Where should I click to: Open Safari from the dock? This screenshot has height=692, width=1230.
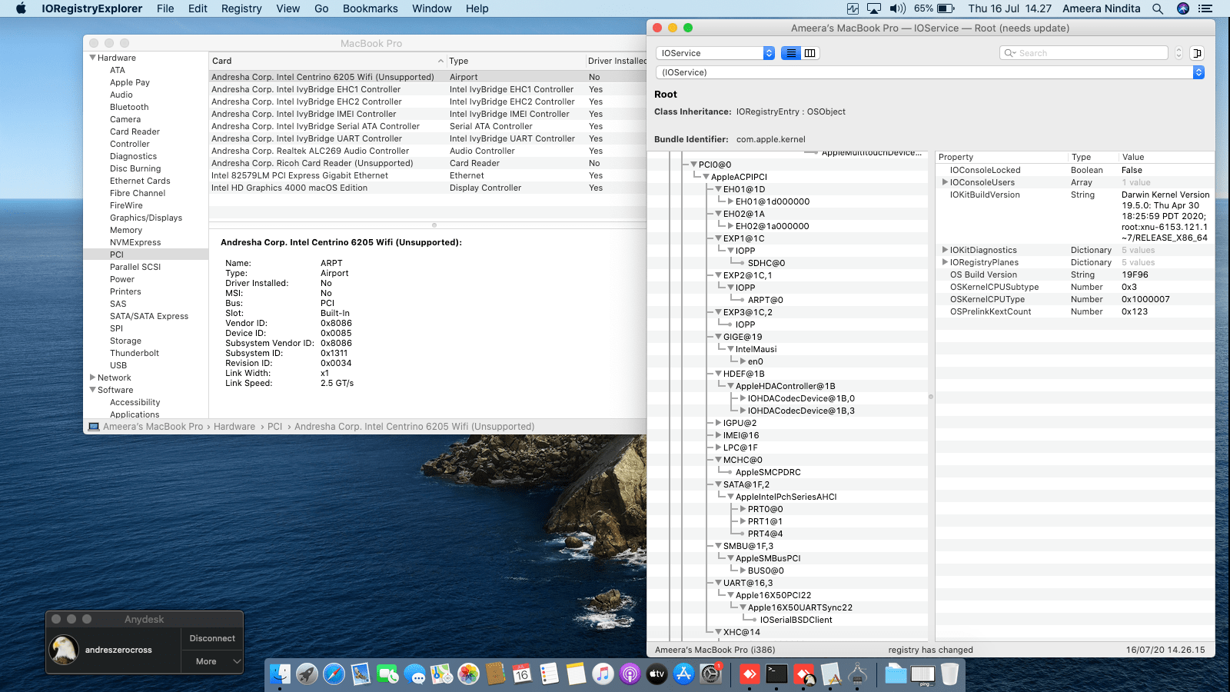click(334, 674)
